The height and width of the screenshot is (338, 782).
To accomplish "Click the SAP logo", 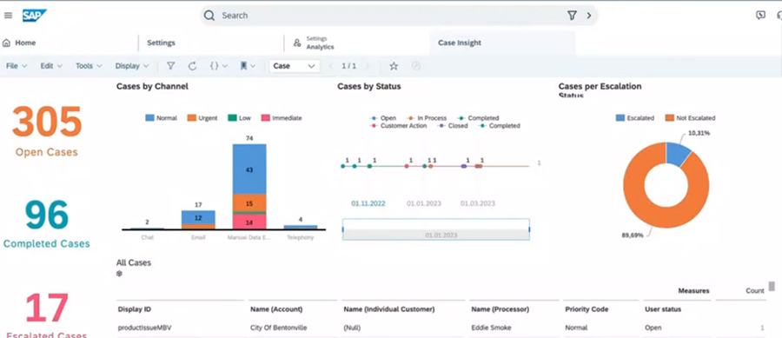I will pos(35,16).
